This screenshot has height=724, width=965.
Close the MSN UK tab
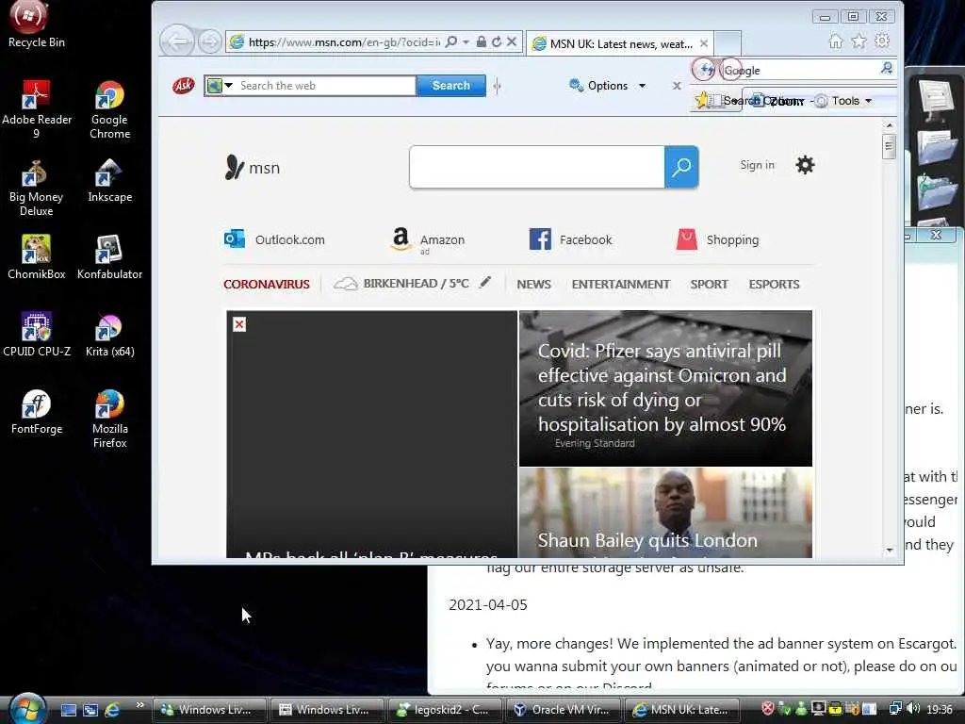tap(704, 43)
